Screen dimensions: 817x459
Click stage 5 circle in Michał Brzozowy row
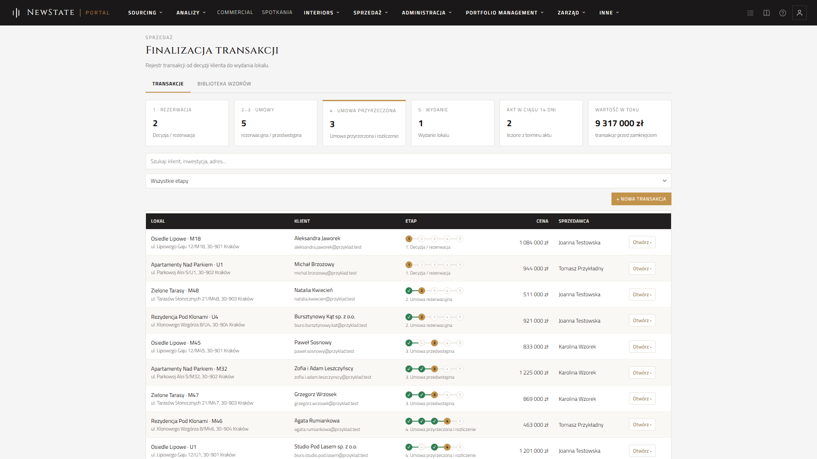pos(460,265)
